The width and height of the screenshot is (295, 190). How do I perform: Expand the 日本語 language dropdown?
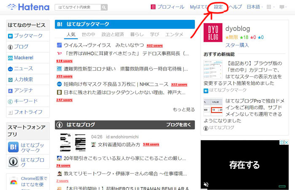[255, 7]
